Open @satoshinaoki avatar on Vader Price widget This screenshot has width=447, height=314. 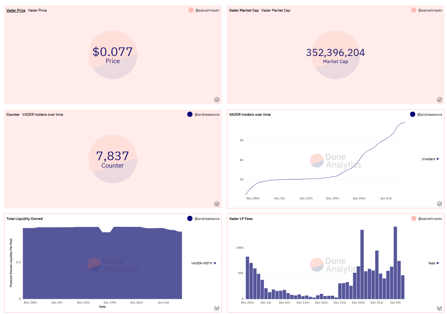(191, 10)
